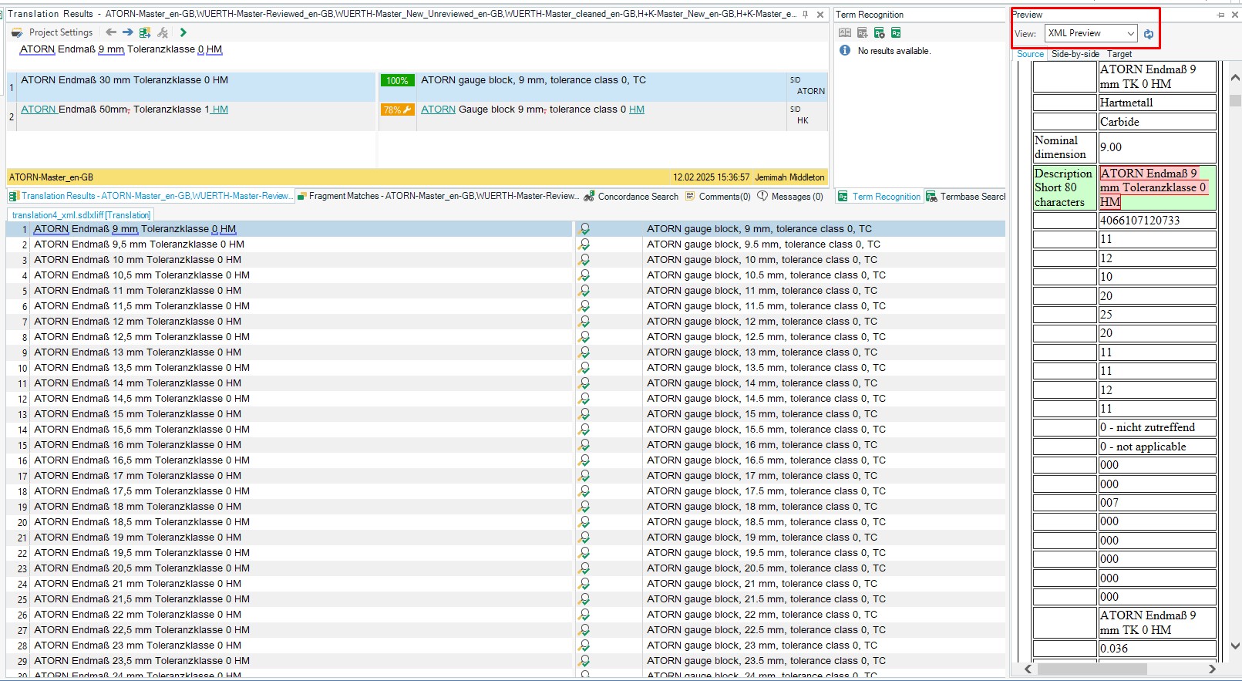Click the next match right arrow icon
The image size is (1242, 681).
click(x=128, y=32)
